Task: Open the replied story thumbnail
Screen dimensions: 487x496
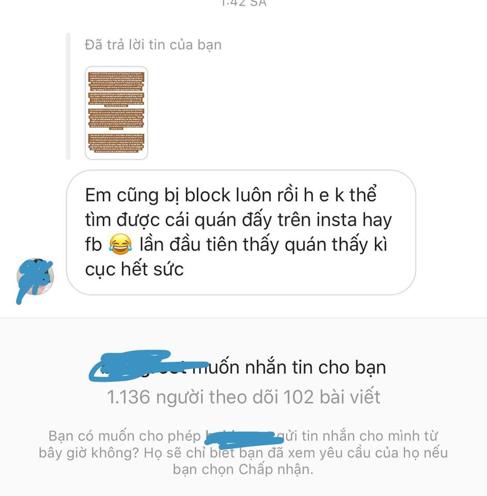Action: point(116,113)
